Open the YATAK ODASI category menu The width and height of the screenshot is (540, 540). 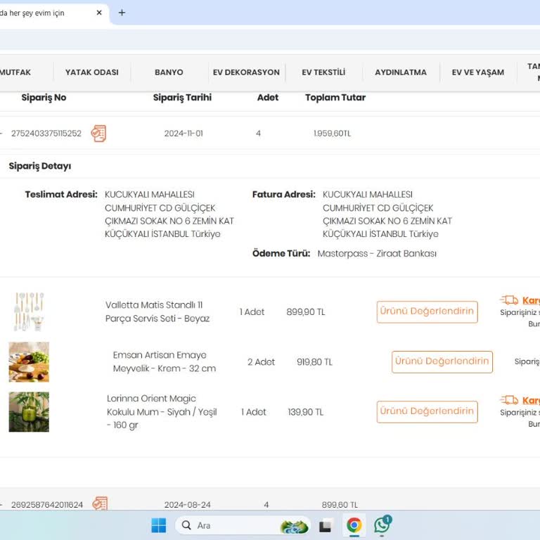pyautogui.click(x=92, y=72)
